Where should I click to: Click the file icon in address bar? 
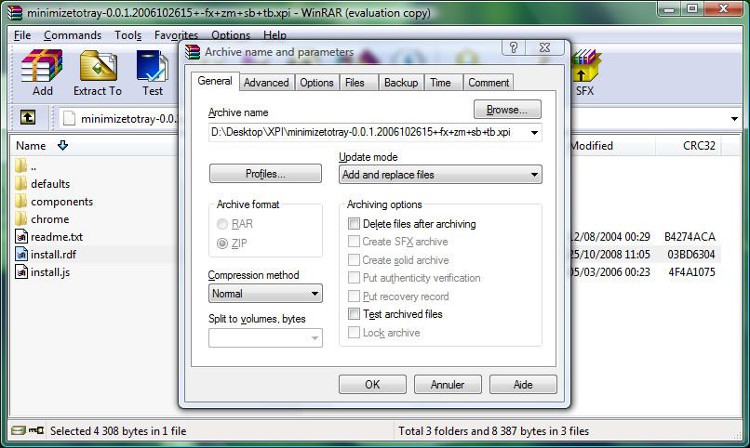[70, 118]
